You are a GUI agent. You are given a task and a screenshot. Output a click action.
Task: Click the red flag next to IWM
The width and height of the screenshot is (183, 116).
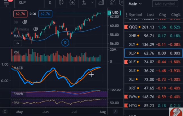(126, 97)
